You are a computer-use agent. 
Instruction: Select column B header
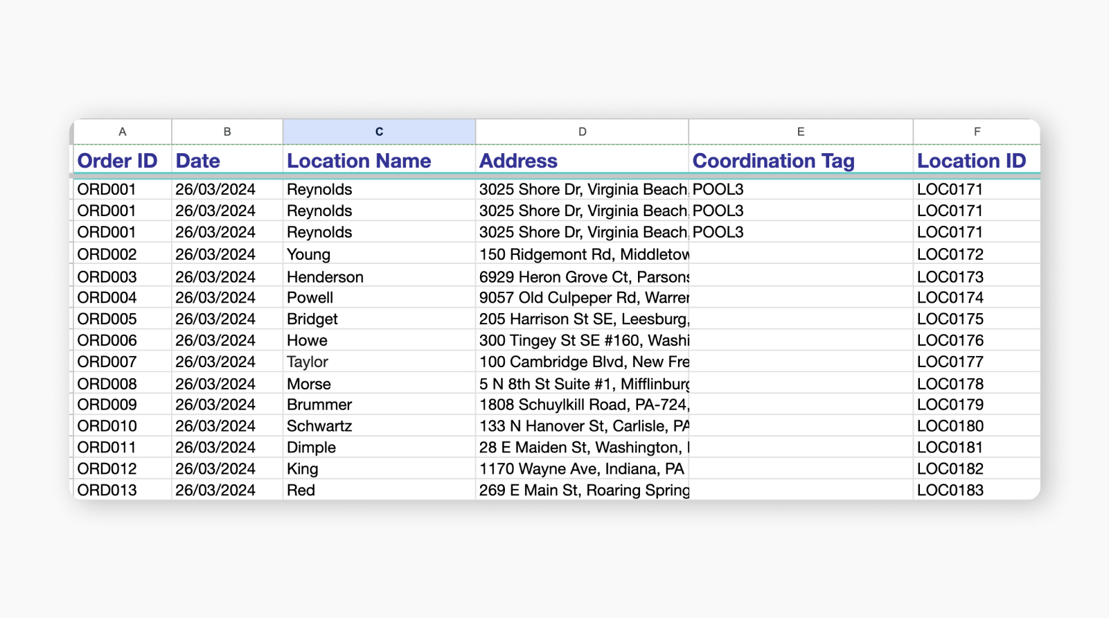click(227, 132)
